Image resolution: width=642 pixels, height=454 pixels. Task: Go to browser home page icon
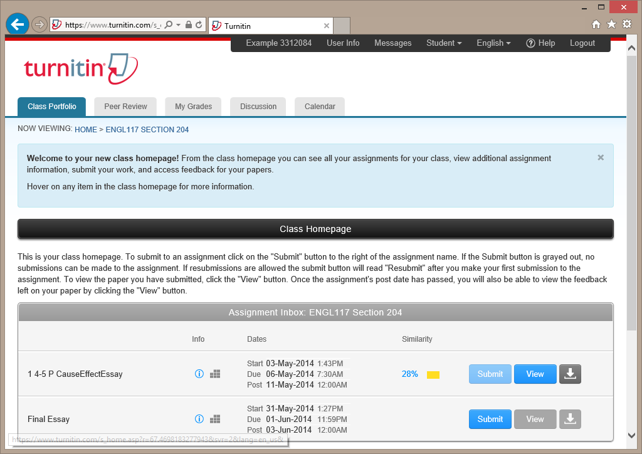[596, 24]
